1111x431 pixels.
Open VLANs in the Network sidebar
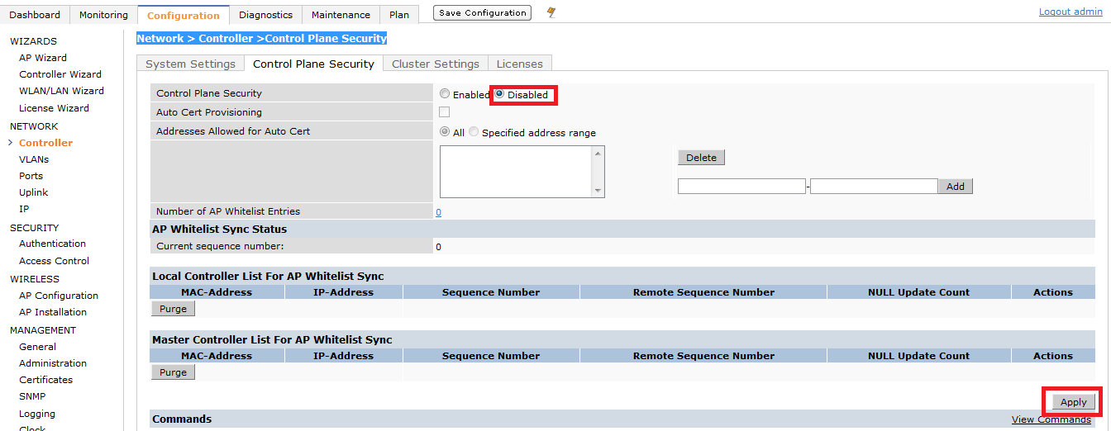coord(34,159)
